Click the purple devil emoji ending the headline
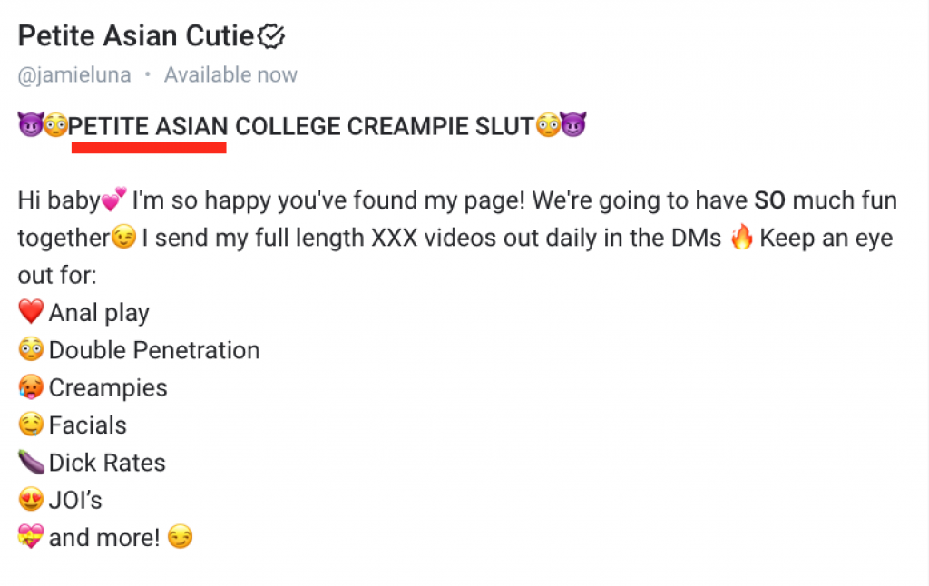929x586 pixels. click(573, 125)
